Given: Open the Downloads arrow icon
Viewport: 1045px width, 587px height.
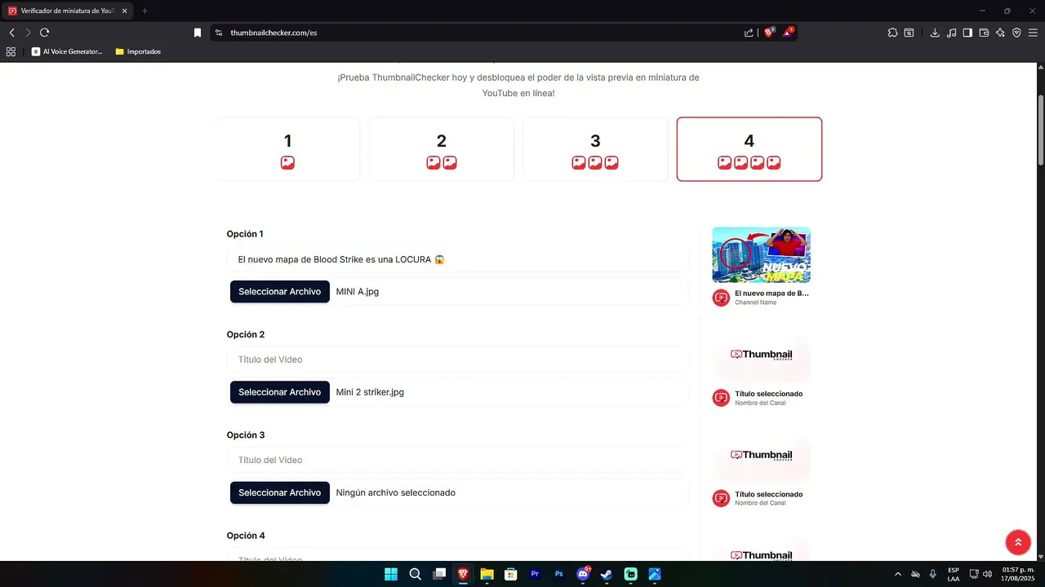Looking at the screenshot, I should (x=935, y=33).
